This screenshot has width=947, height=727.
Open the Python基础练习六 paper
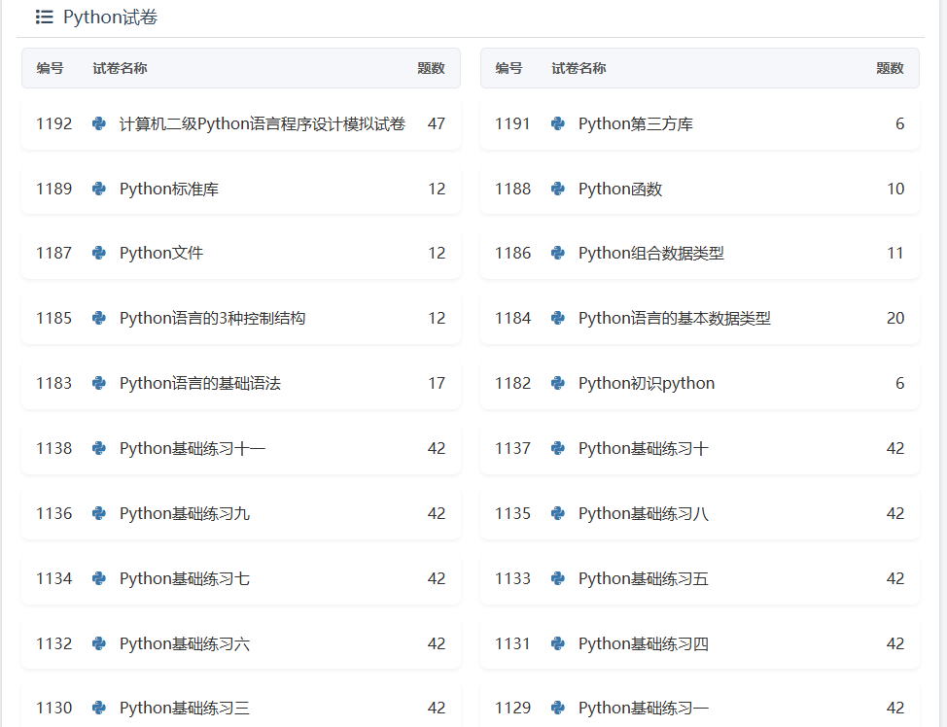pos(185,644)
